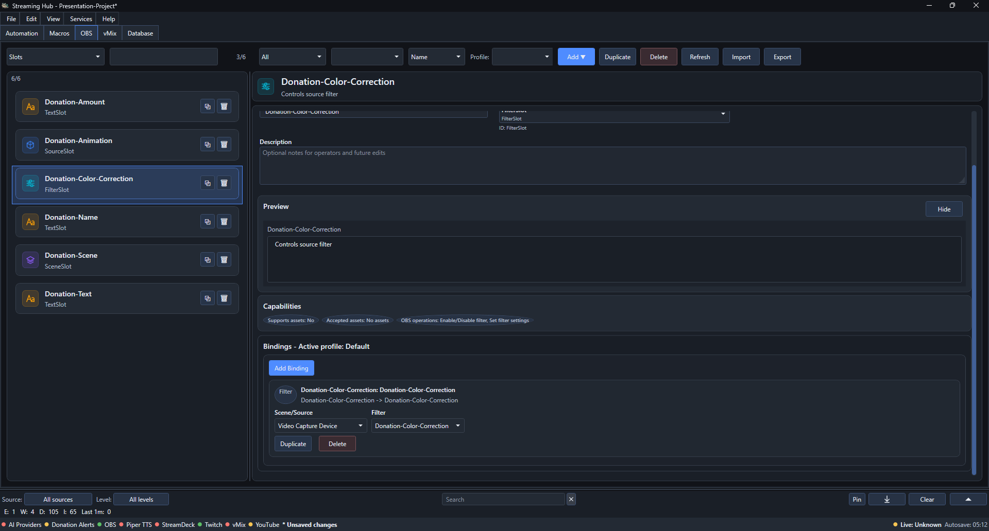Click the Donation-Text Aa icon
The height and width of the screenshot is (531, 989).
click(30, 298)
